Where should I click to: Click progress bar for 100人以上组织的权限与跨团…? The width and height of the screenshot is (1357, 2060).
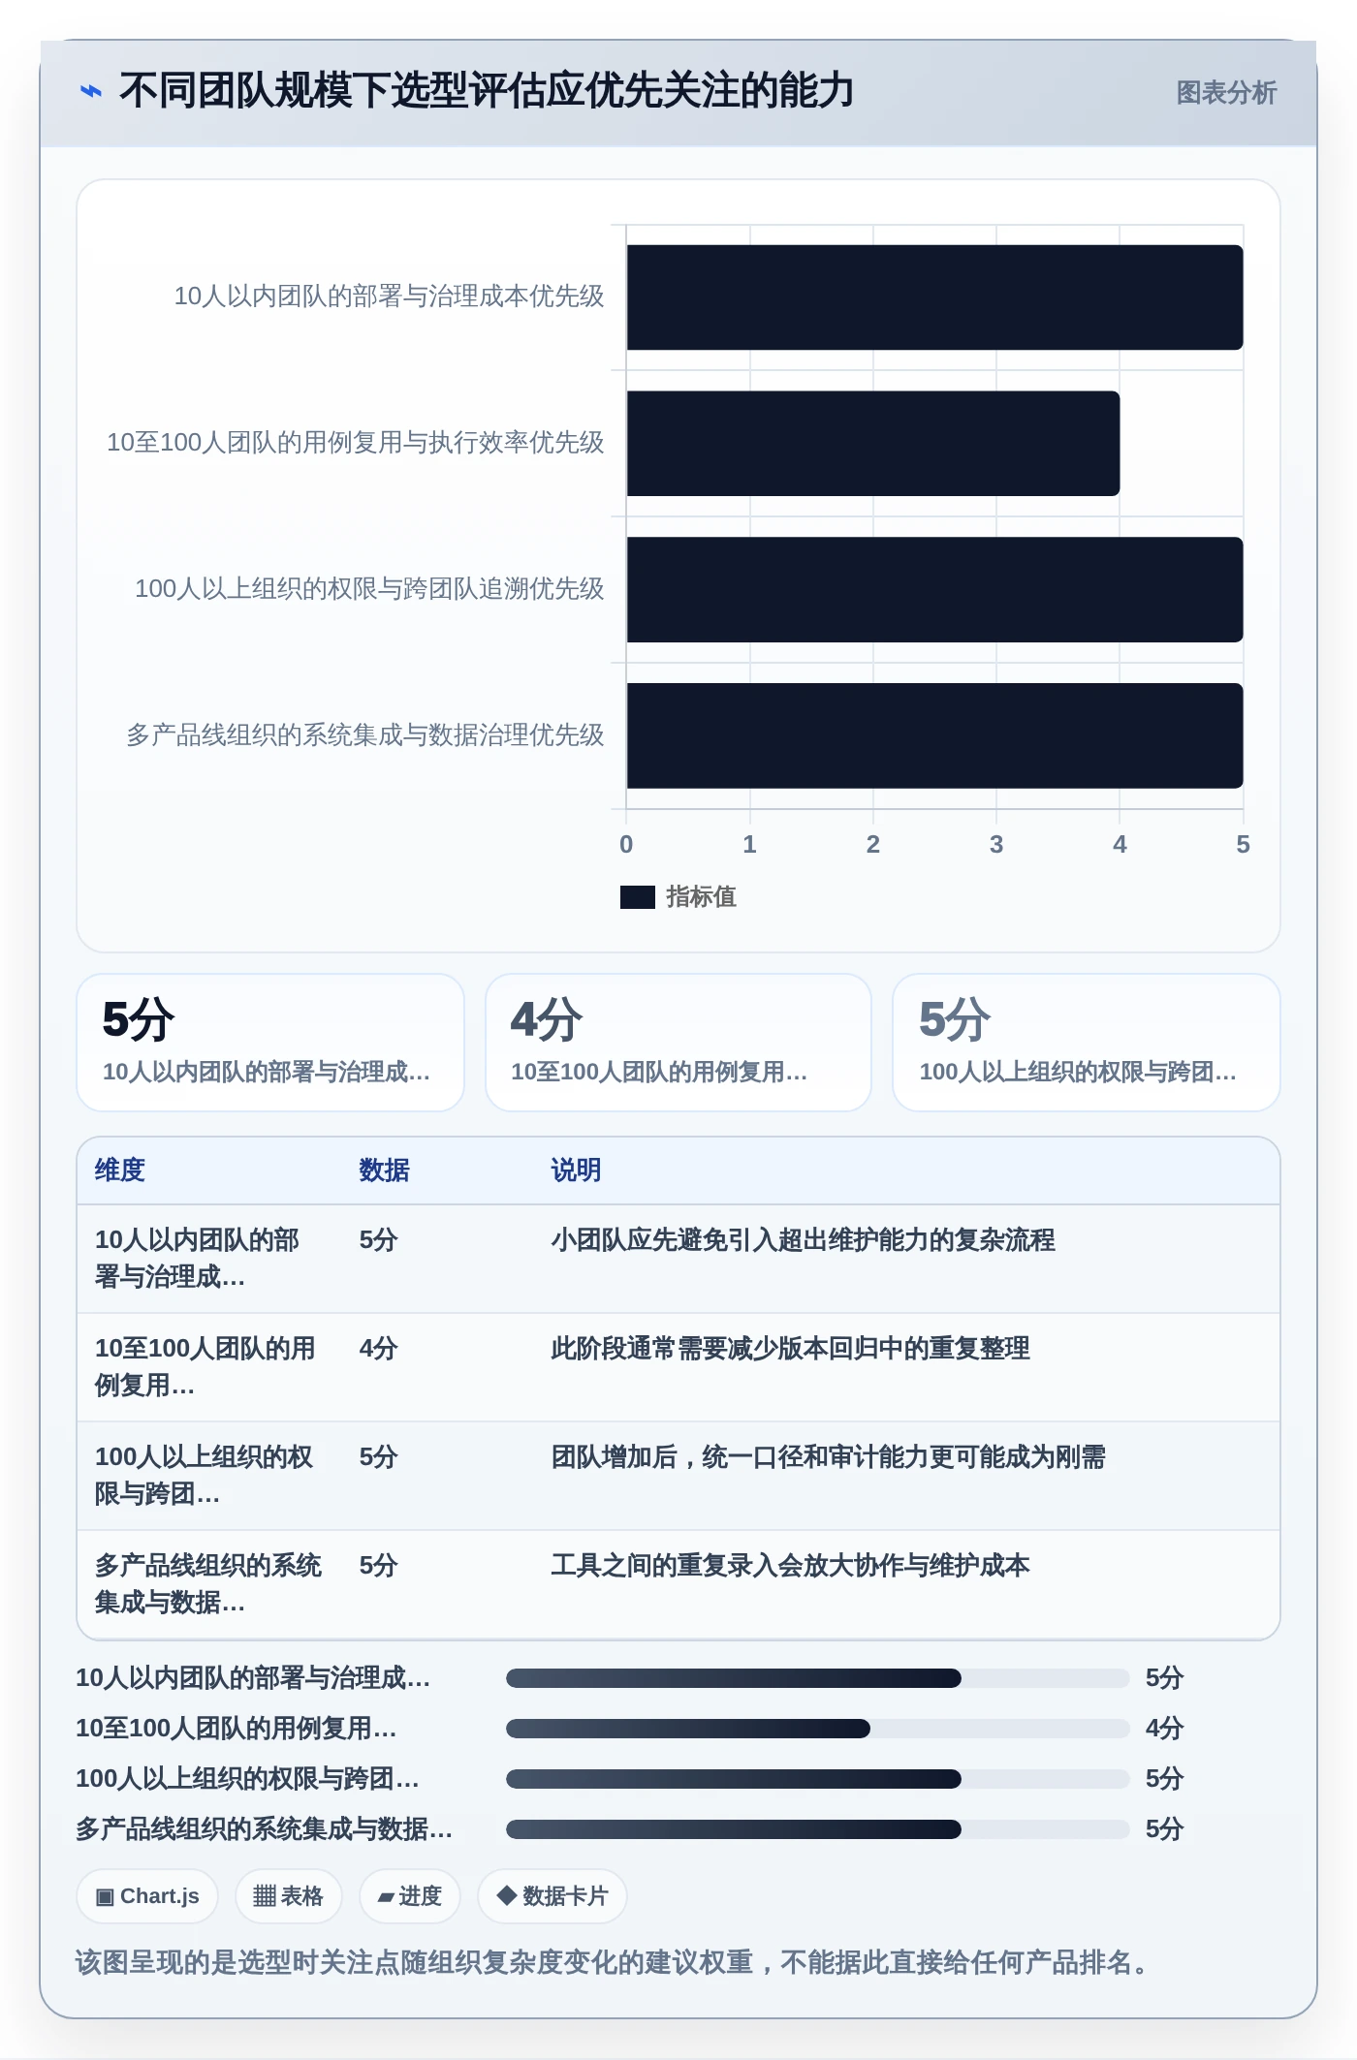tap(818, 1779)
